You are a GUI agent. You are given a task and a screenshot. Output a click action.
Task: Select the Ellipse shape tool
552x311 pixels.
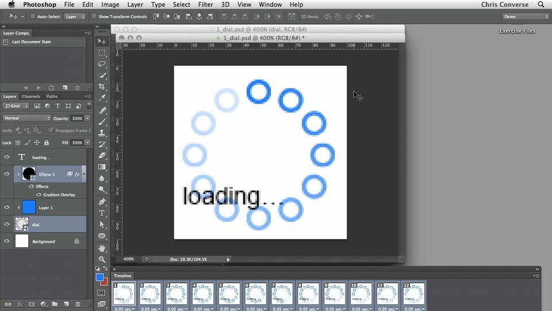(102, 236)
